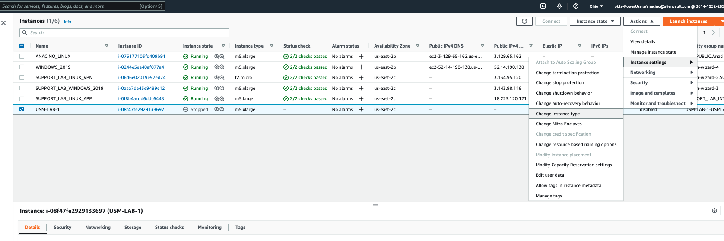Click the Launch instances button

point(688,21)
